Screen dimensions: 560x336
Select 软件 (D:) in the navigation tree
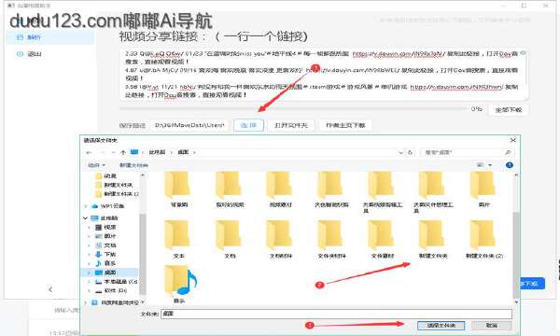click(111, 290)
